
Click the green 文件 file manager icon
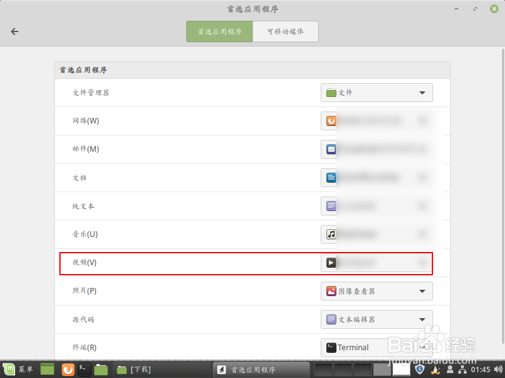click(x=331, y=93)
